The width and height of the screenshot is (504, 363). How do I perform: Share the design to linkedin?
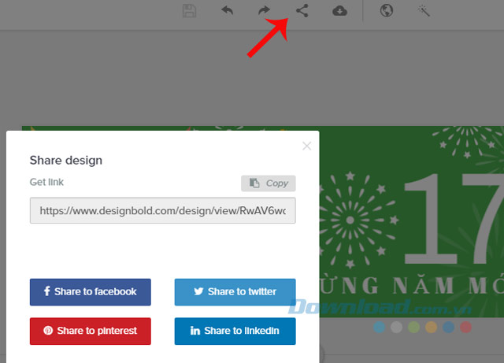coord(235,332)
